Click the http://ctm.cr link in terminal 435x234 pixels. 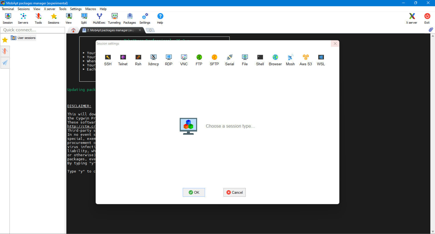click(81, 127)
